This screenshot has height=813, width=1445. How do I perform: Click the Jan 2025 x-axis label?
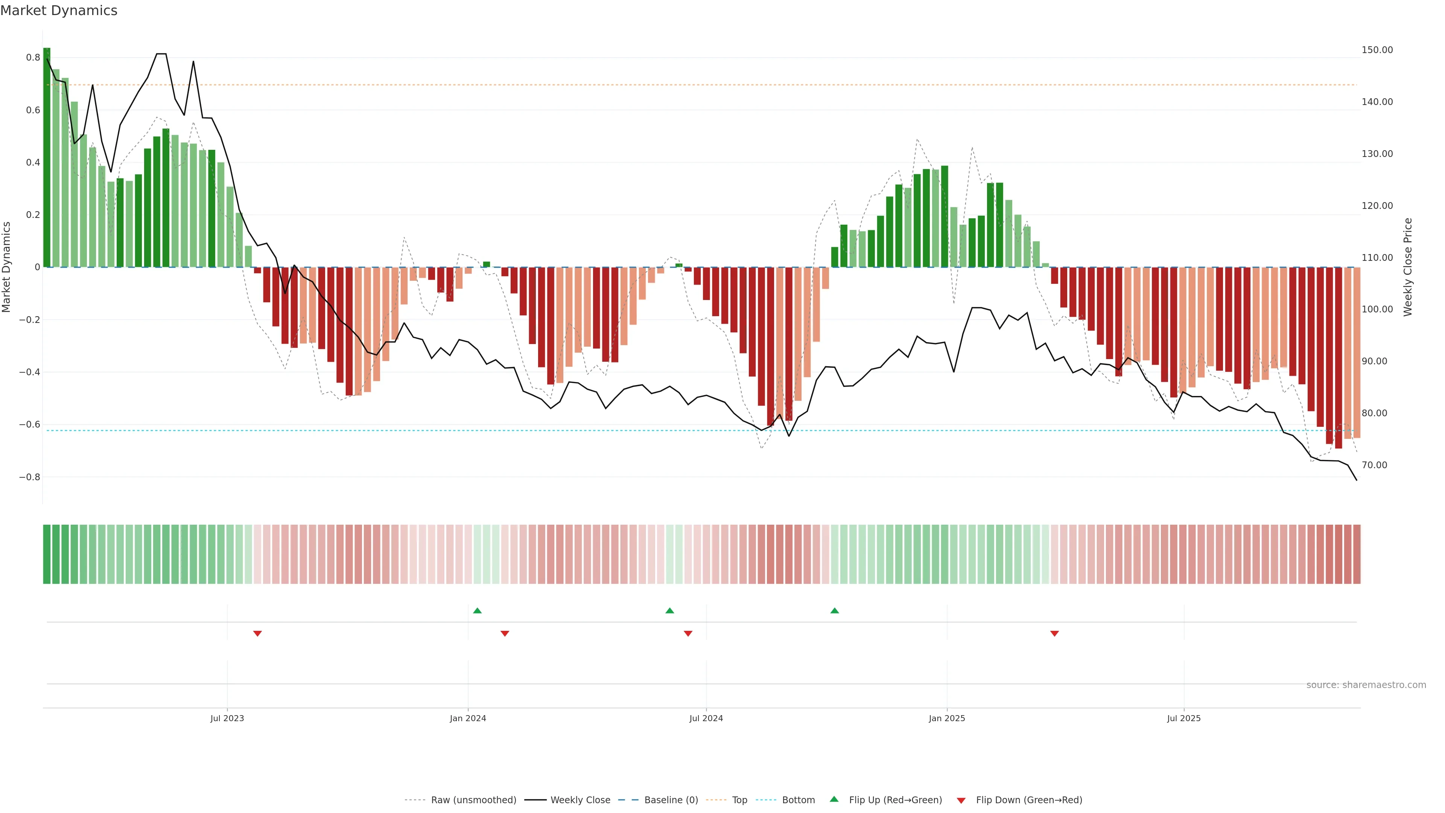(947, 718)
